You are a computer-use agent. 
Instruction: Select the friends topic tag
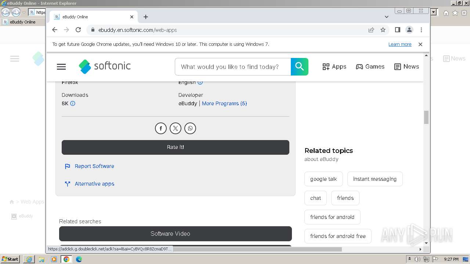pyautogui.click(x=345, y=198)
